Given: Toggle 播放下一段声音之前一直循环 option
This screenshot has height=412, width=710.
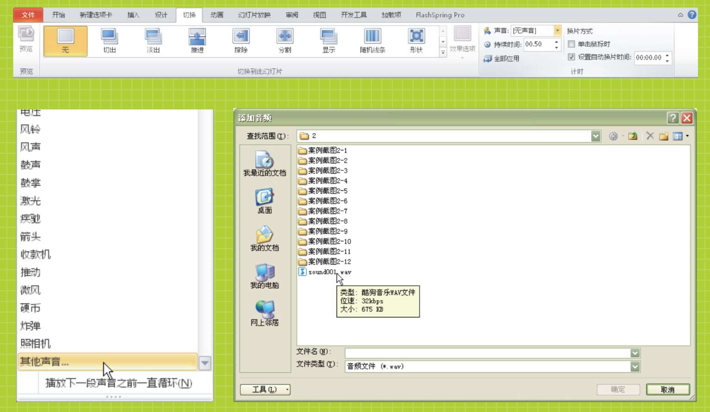Looking at the screenshot, I should [118, 383].
